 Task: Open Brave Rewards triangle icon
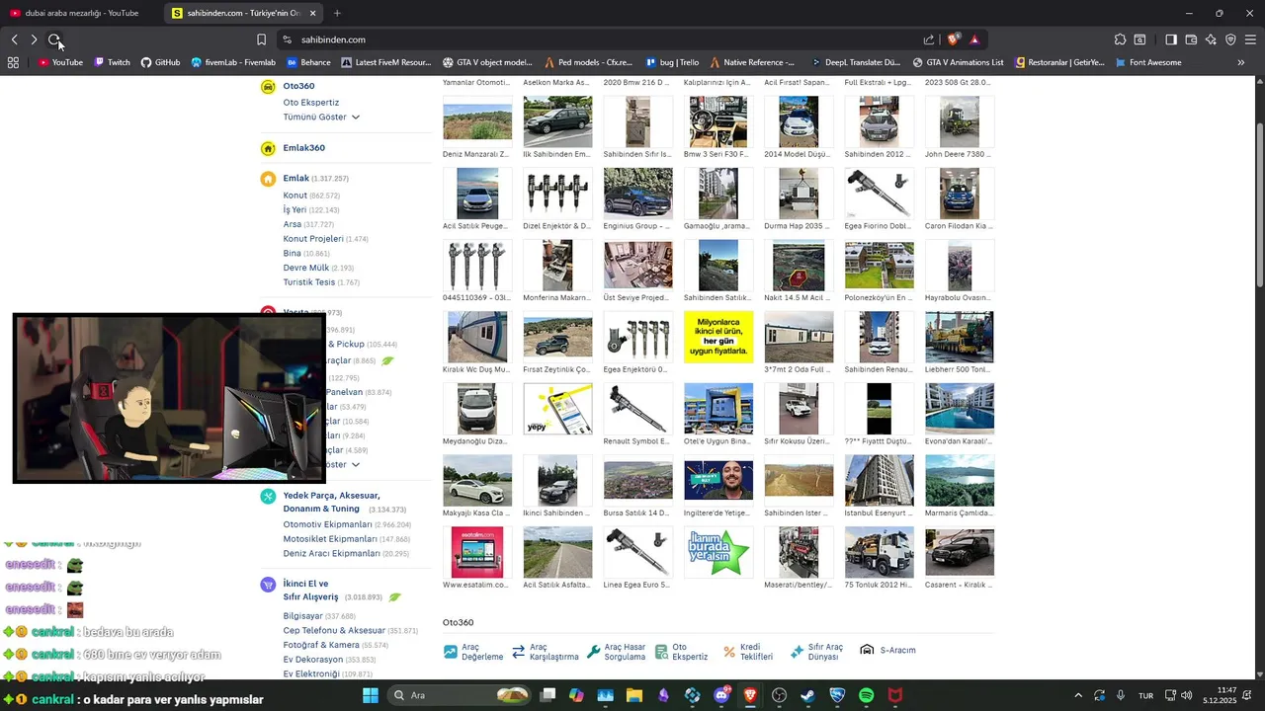click(974, 39)
